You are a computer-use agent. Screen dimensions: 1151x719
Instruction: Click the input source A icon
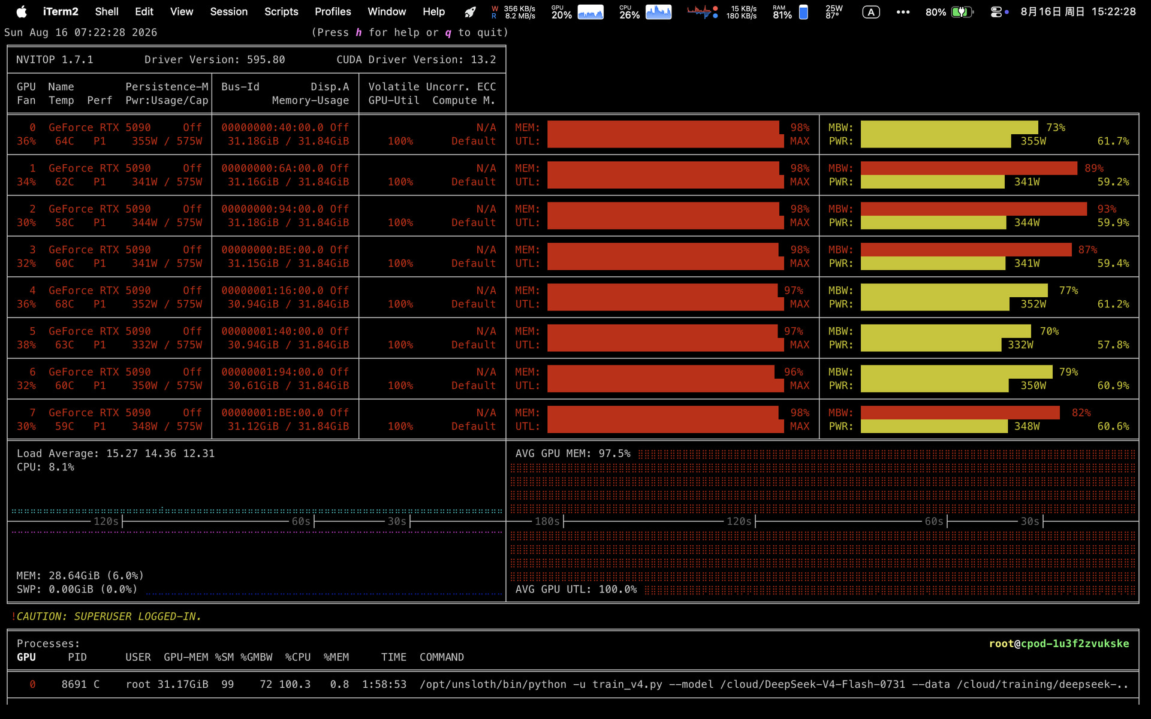(x=871, y=11)
